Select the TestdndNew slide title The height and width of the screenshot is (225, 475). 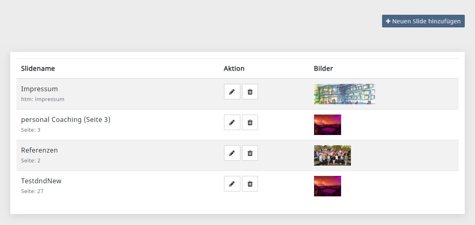tap(41, 181)
